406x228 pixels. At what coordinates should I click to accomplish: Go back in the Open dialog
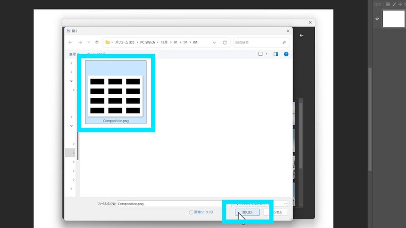(x=71, y=43)
